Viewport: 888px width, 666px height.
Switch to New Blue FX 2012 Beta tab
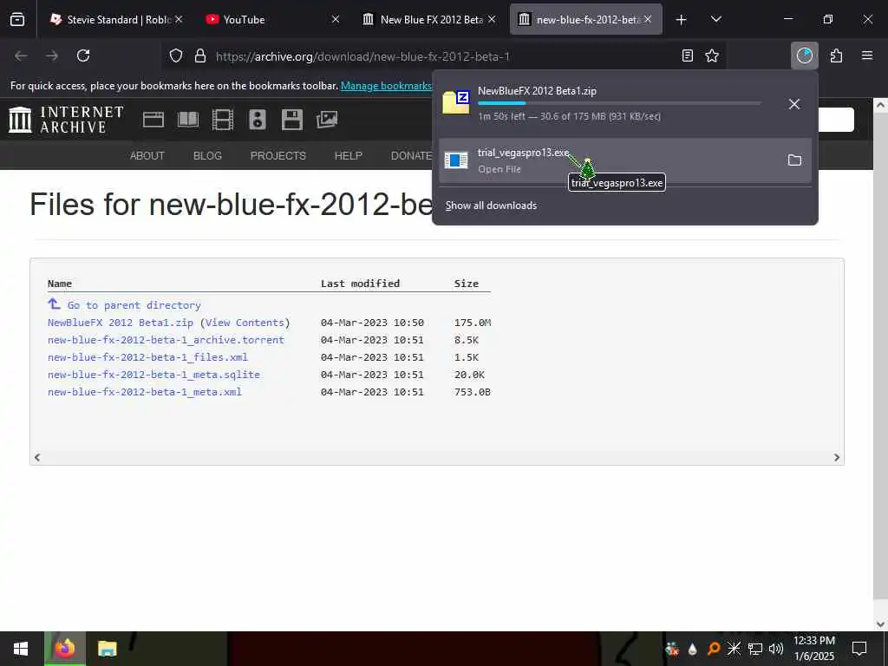(430, 19)
